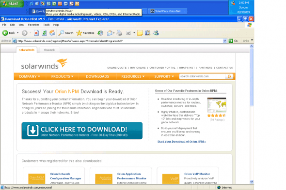Expand the Back button history dropdown arrow
The width and height of the screenshot is (286, 190).
[x=17, y=33]
